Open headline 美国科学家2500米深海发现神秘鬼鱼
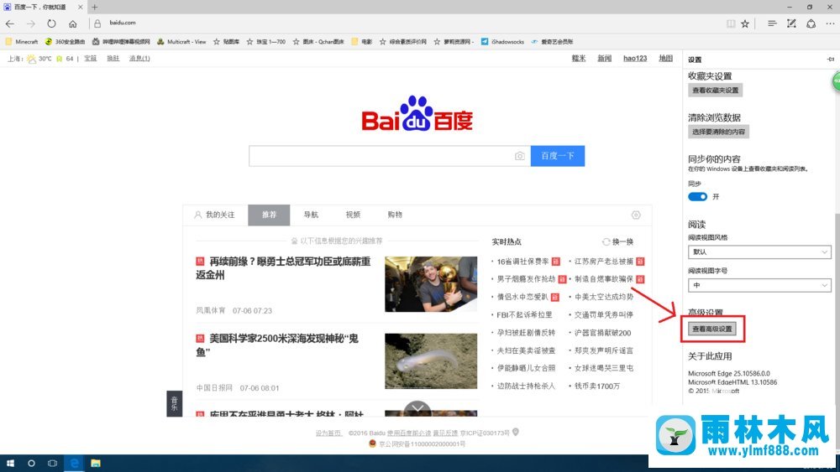The image size is (840, 472). pyautogui.click(x=277, y=345)
